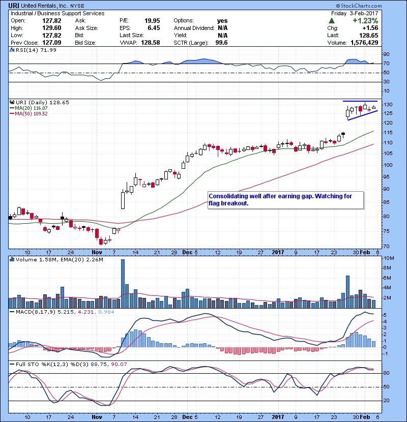Viewport: 407px width, 422px height.
Task: Click the +1.23% percent change
Action: point(365,21)
